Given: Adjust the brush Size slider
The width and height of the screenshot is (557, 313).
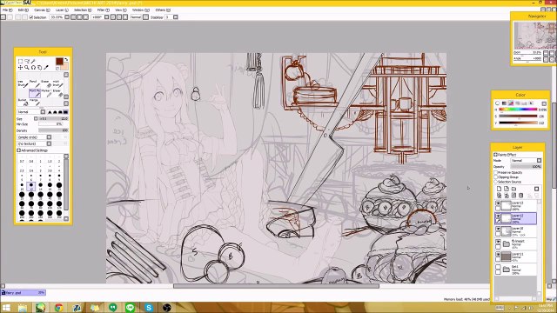Looking at the screenshot, I should (x=53, y=118).
